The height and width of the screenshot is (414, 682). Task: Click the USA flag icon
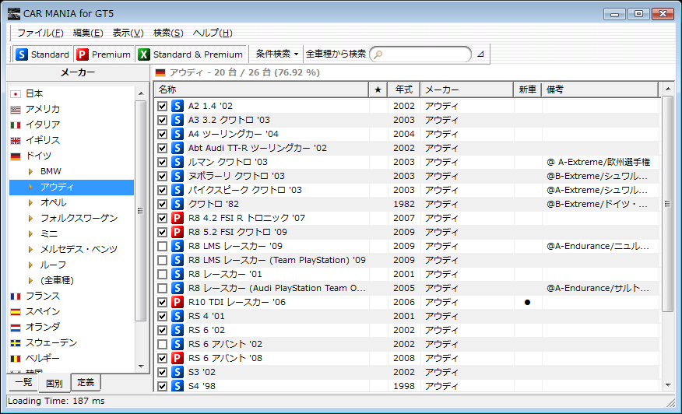16,109
